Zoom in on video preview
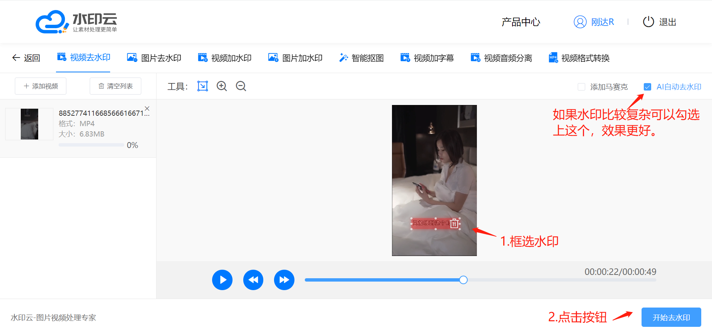The width and height of the screenshot is (712, 335). pos(222,86)
